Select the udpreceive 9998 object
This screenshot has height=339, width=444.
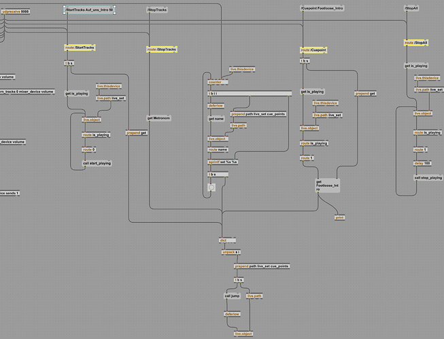(14, 12)
